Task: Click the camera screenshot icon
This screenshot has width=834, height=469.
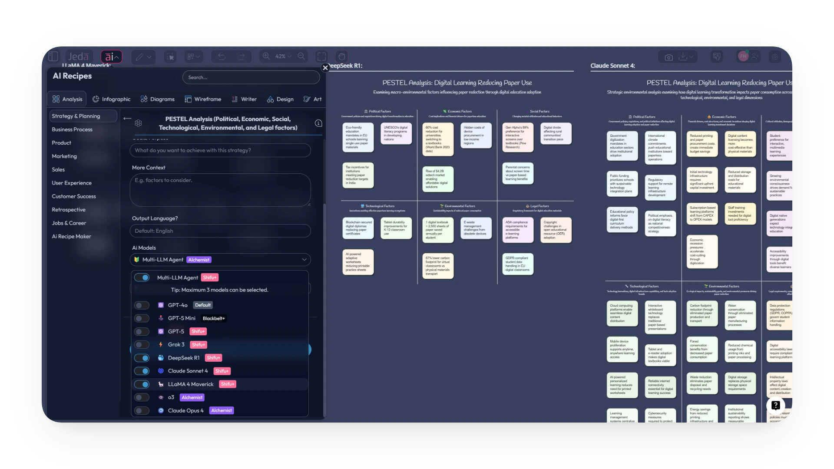Action: [x=669, y=56]
